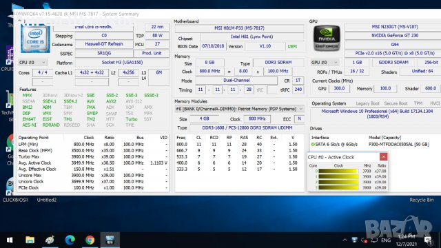Click the Legacy Boot indicator

(x=367, y=103)
